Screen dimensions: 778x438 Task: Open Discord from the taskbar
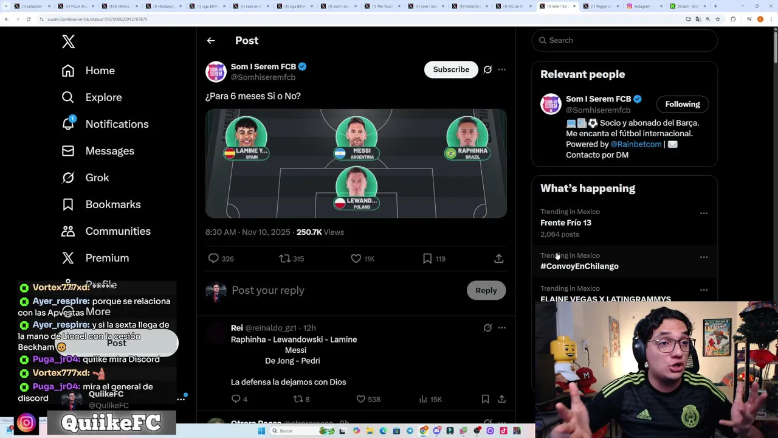436,431
